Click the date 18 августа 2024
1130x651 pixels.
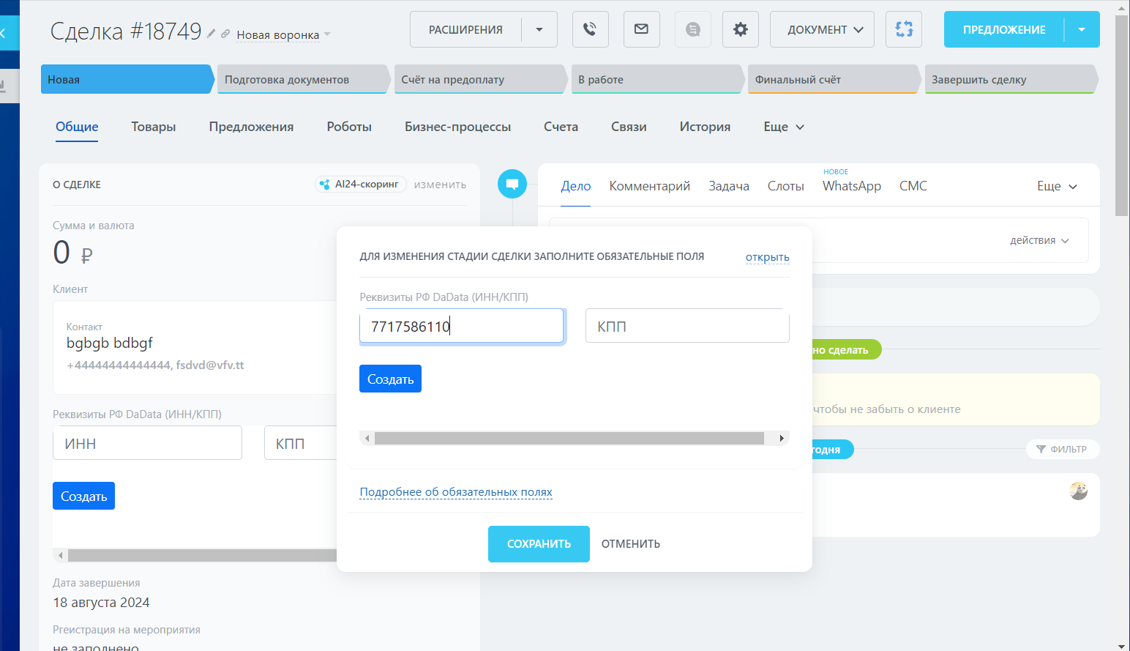101,603
